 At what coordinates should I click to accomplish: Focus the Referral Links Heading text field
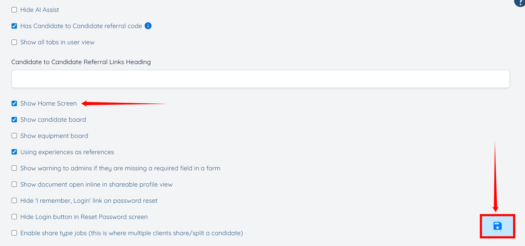pos(261,79)
